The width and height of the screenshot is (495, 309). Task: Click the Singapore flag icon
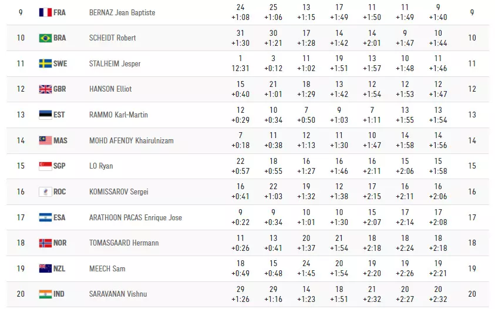[45, 166]
